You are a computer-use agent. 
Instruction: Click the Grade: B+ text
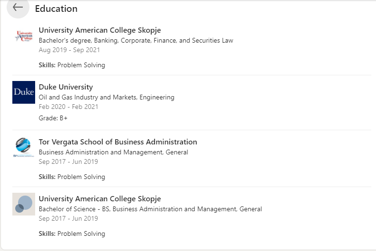(x=53, y=118)
